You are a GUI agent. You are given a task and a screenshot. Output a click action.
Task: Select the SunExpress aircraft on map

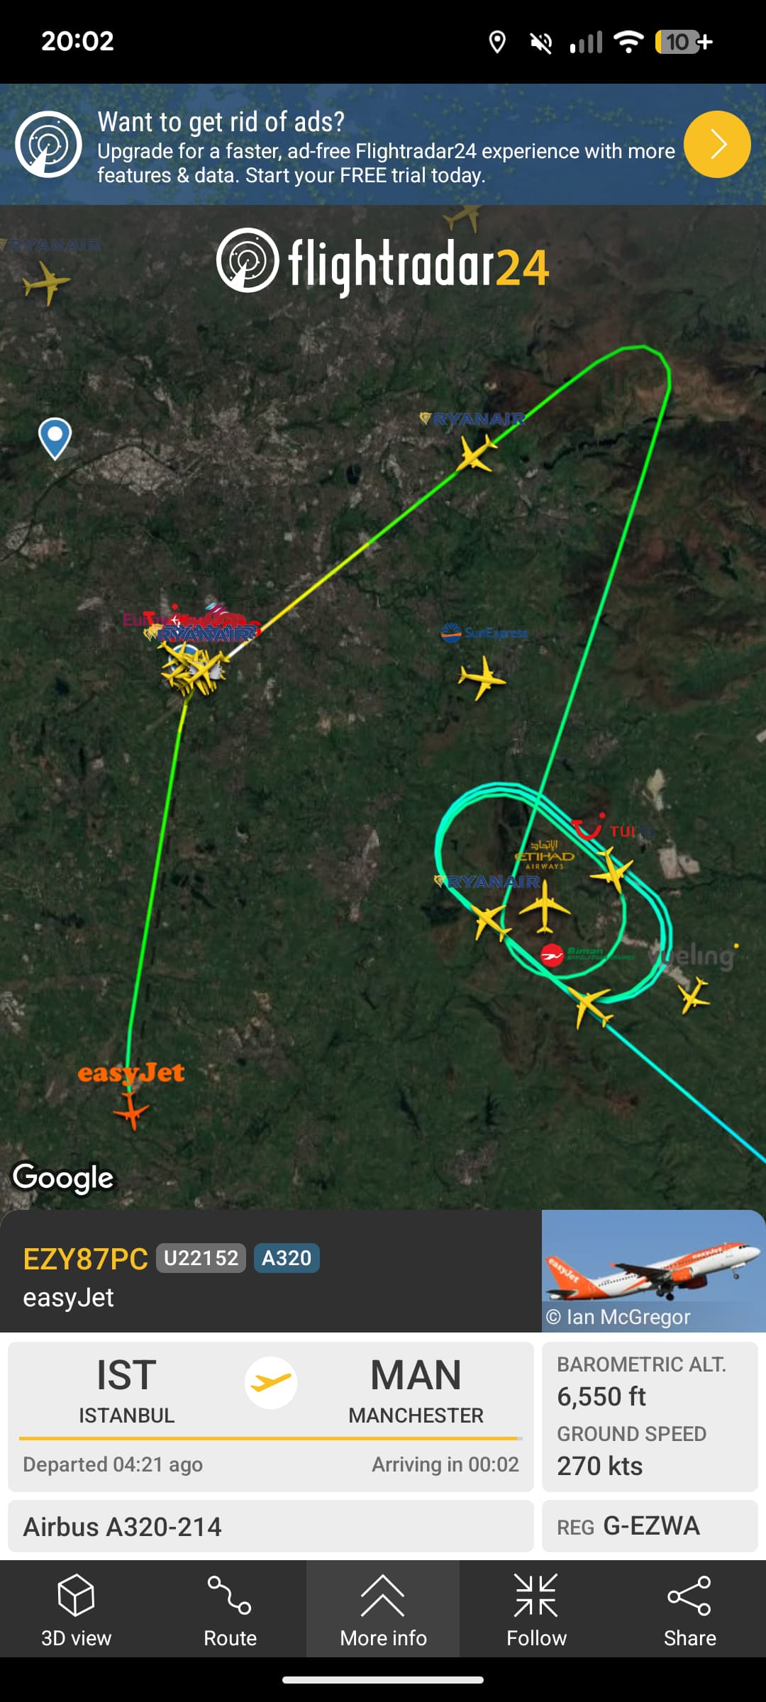(482, 677)
